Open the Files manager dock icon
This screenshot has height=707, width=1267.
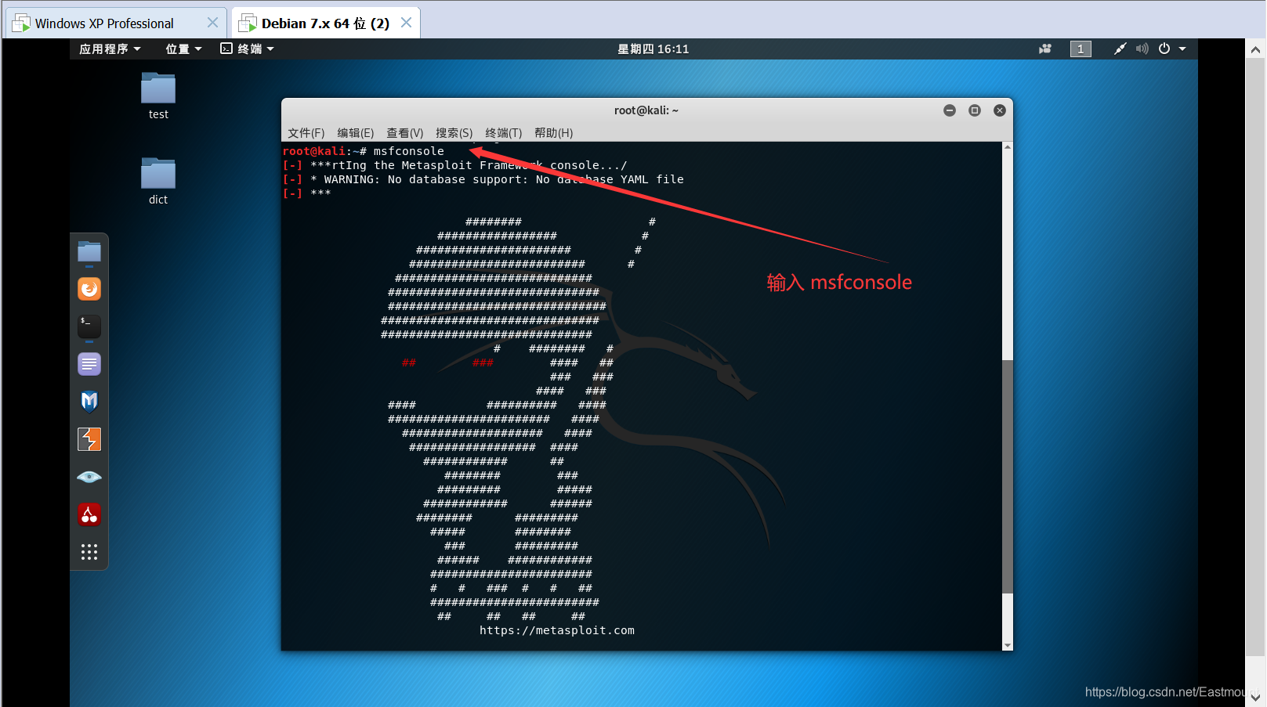click(x=89, y=251)
